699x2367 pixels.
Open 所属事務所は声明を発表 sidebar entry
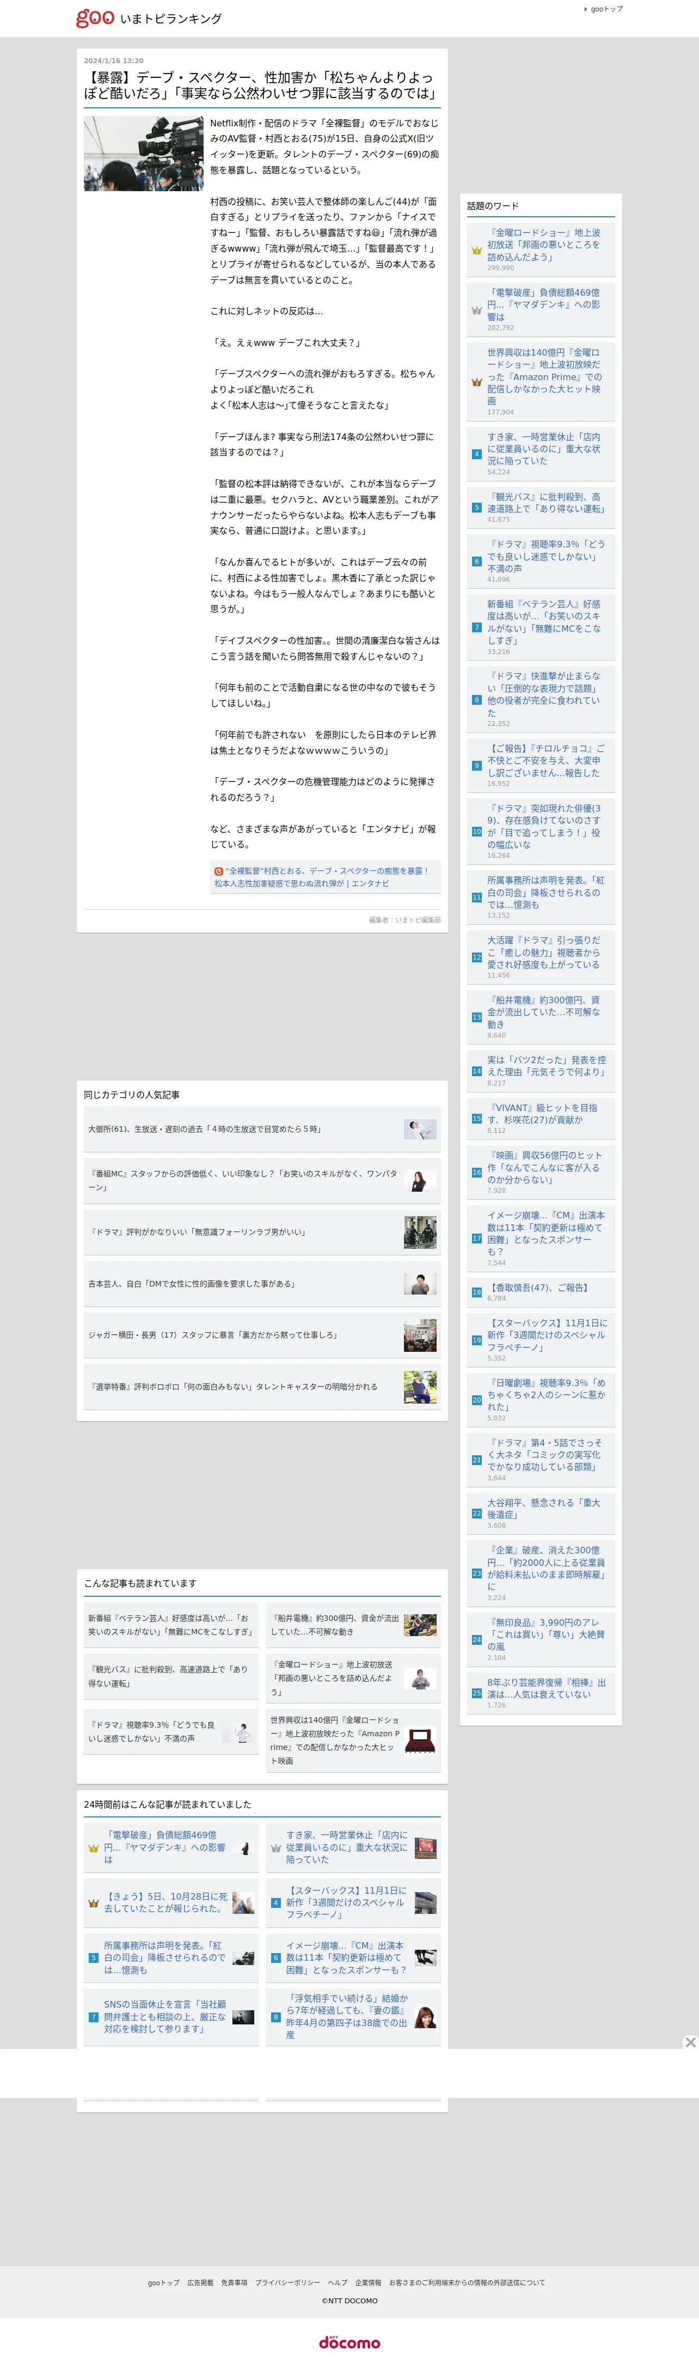[545, 892]
